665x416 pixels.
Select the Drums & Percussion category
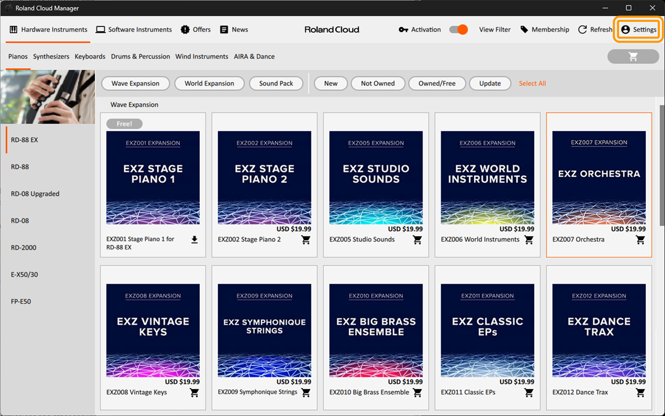coord(140,57)
